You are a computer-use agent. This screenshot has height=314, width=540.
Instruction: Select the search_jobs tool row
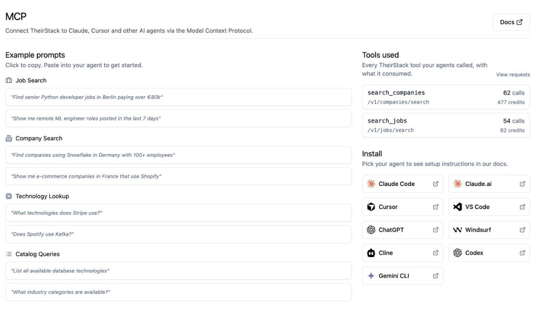446,125
